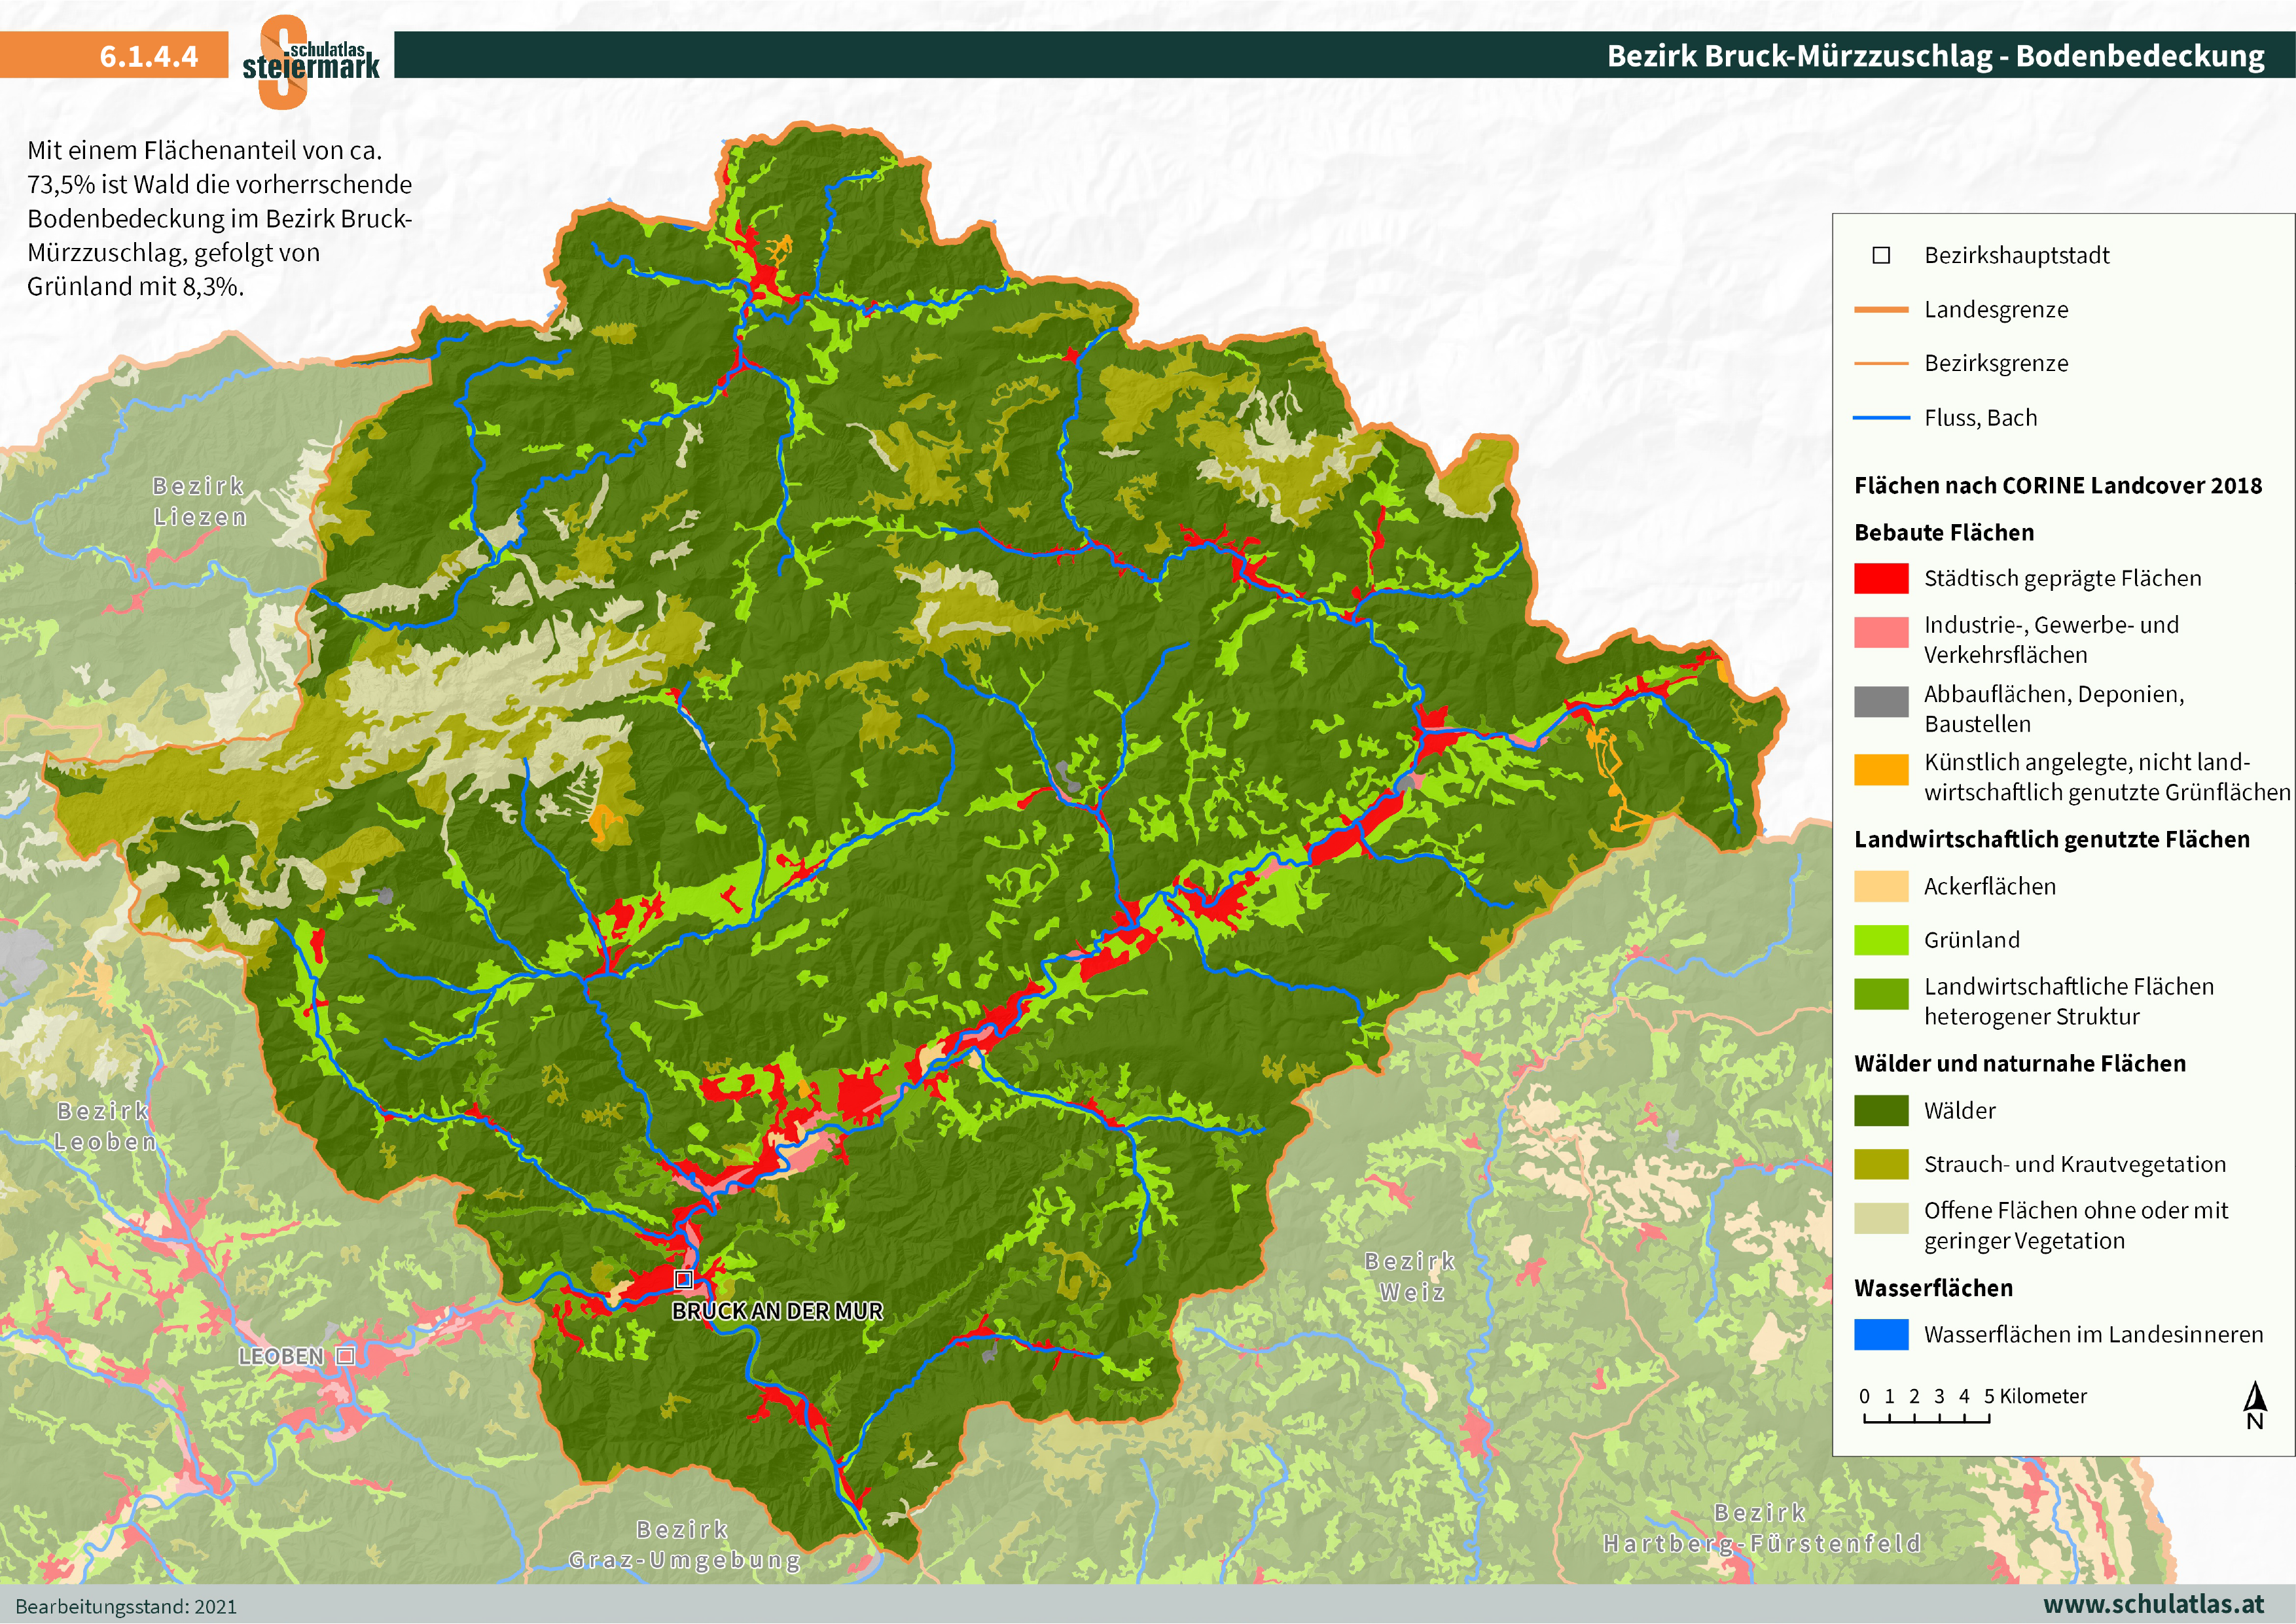This screenshot has width=2296, height=1624.
Task: Click the bright green Grünland swatch
Action: (x=1881, y=940)
